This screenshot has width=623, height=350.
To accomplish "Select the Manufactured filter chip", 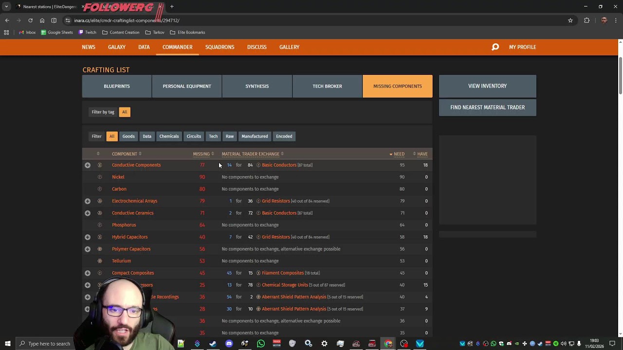I will 255,137.
